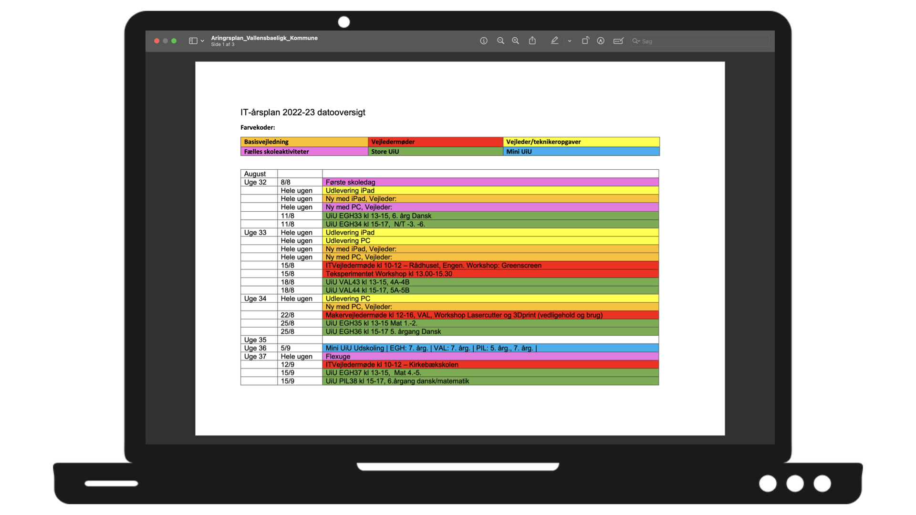Click UiU EGH36 5. årgang Dansk row
Screen dimensions: 916x515
(x=490, y=331)
